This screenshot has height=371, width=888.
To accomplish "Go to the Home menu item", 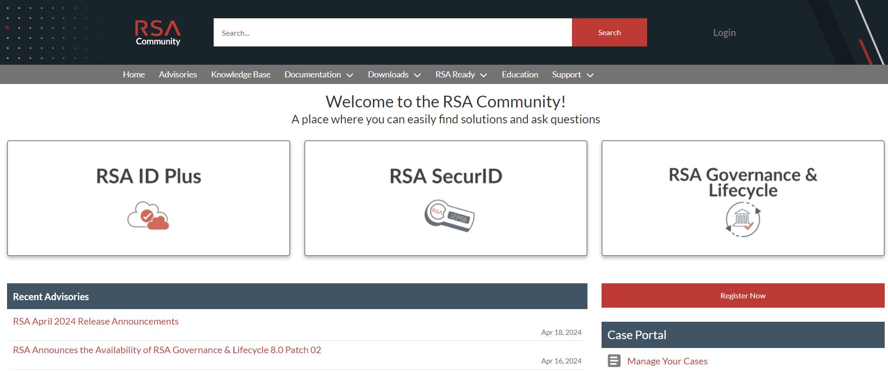I will point(134,75).
